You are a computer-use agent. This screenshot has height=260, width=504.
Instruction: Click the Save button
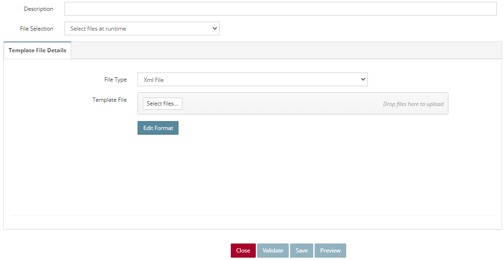point(301,251)
